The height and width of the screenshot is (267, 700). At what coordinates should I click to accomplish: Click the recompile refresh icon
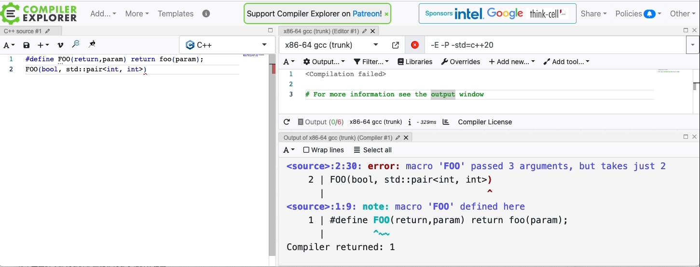pyautogui.click(x=287, y=122)
